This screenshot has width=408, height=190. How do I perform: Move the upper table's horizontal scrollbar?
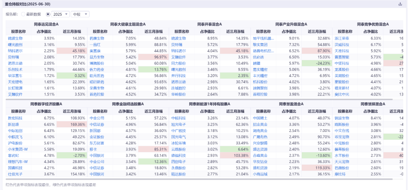click(x=199, y=99)
